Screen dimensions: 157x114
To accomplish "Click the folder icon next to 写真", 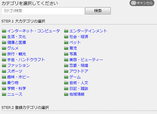I will [x=66, y=54].
